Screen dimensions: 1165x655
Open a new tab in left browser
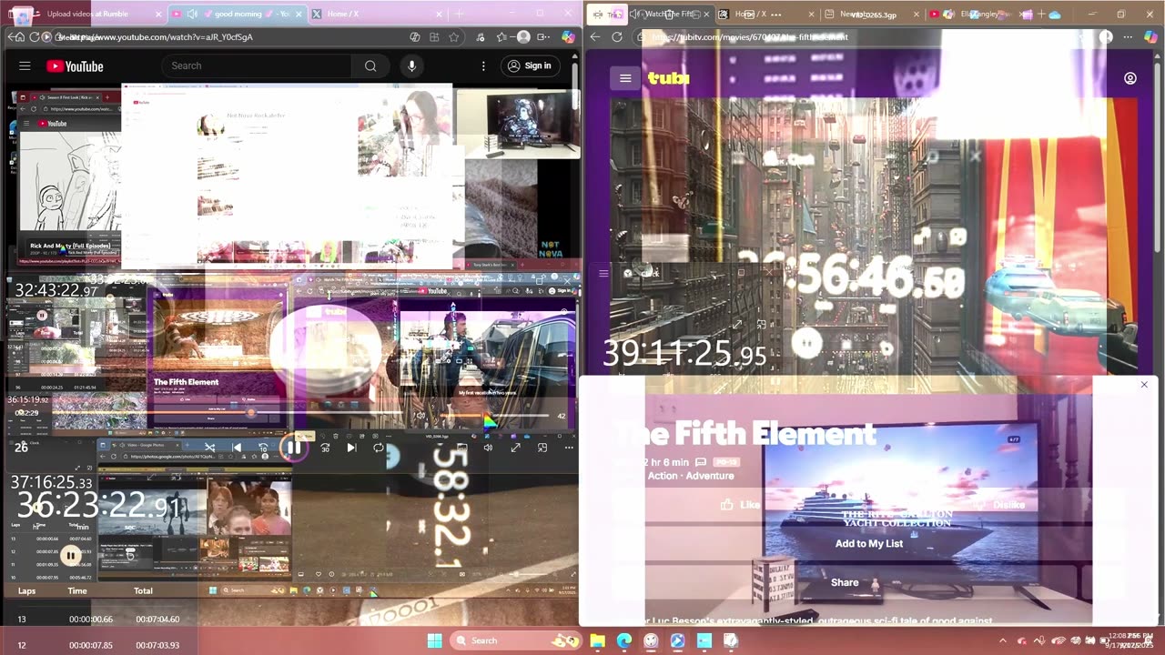[459, 15]
